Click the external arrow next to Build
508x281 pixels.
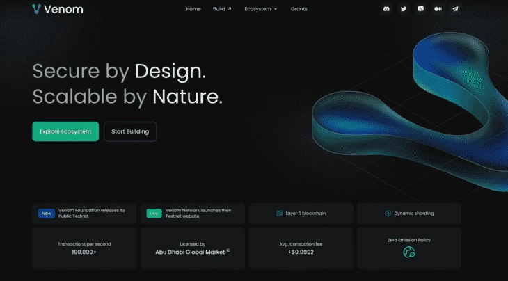(230, 9)
